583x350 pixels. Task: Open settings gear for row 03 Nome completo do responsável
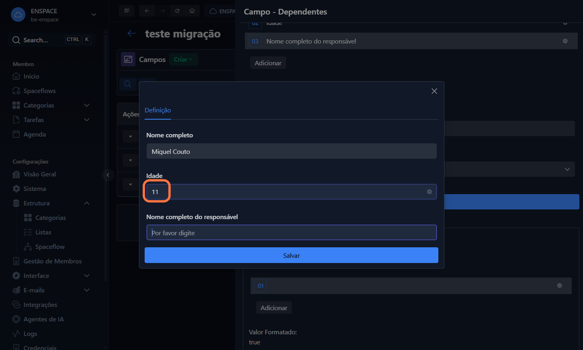(565, 41)
